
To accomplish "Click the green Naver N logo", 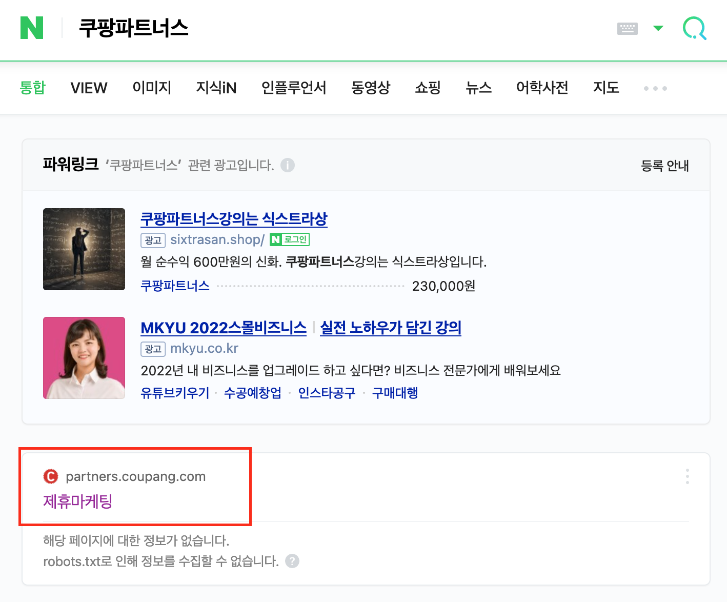I will tap(32, 28).
